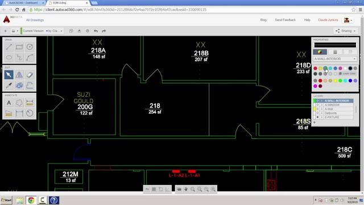Pick the bright yellow color swatch
This screenshot has height=205, width=364.
[x=335, y=81]
